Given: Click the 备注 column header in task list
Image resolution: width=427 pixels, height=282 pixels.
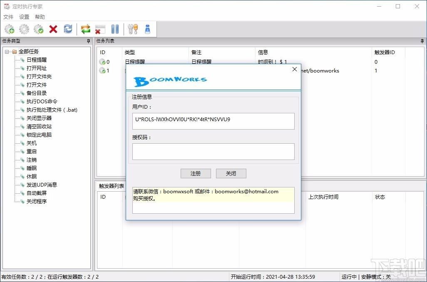Looking at the screenshot, I should click(x=222, y=52).
